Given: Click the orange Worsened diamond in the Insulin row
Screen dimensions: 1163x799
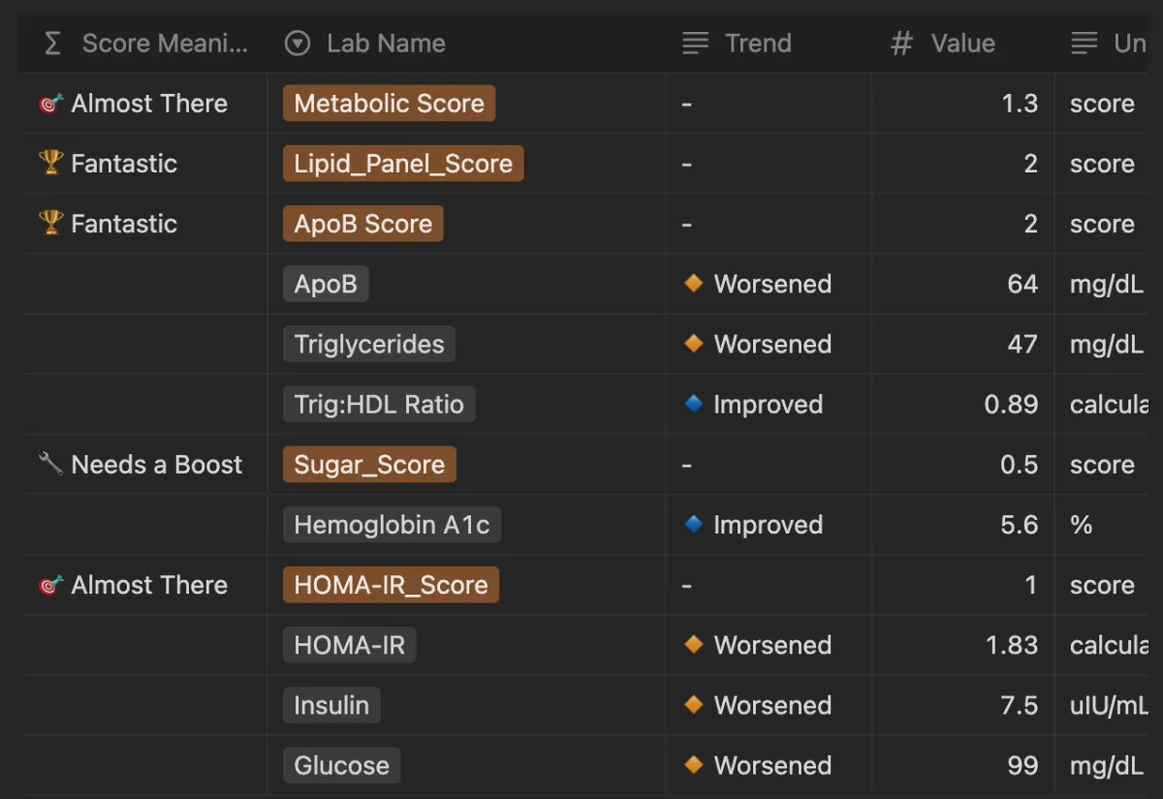Looking at the screenshot, I should (x=693, y=705).
